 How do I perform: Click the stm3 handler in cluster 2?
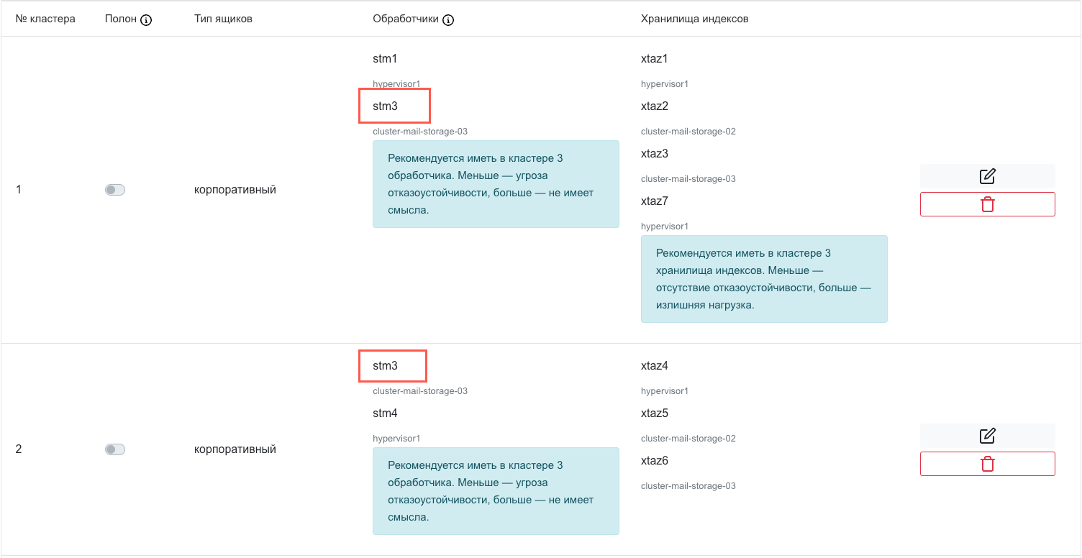386,366
